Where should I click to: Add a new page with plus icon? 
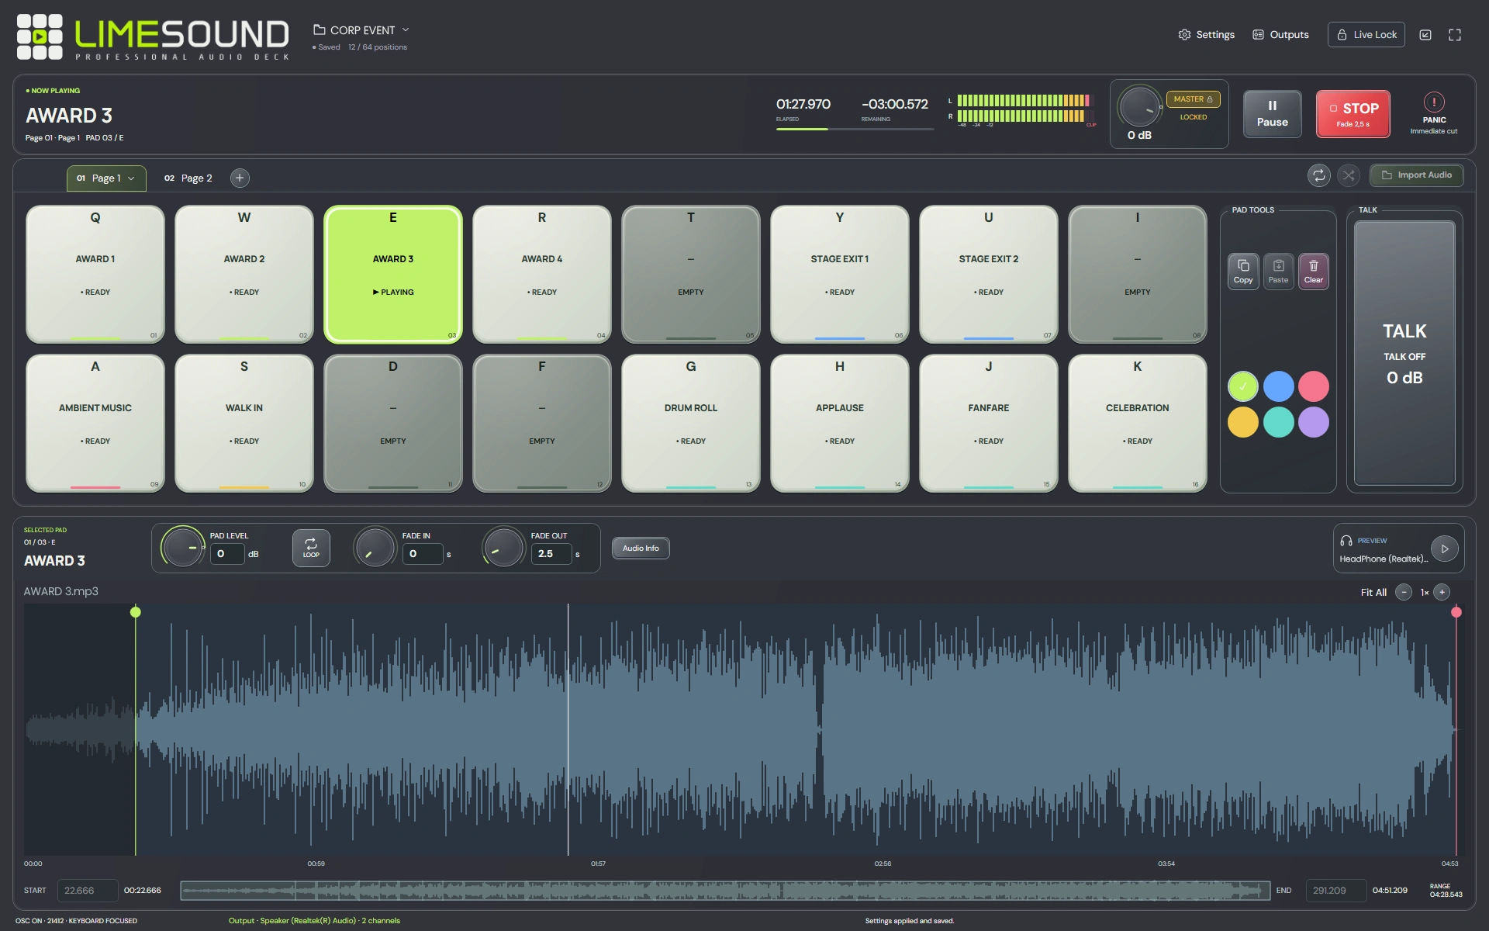[240, 178]
